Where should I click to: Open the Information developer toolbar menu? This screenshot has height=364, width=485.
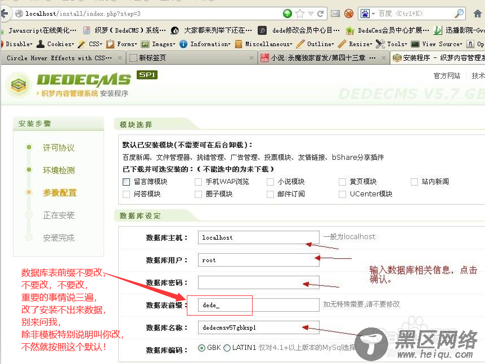click(x=205, y=44)
